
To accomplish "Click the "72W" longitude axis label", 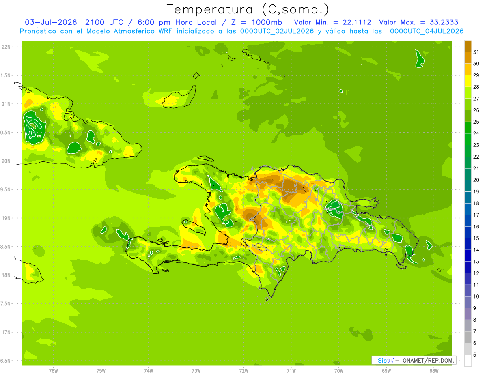I will (243, 370).
